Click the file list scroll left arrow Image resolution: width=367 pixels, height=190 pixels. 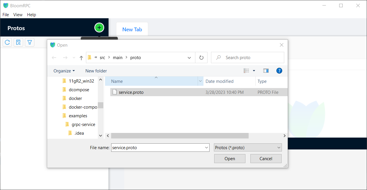[x=108, y=136]
